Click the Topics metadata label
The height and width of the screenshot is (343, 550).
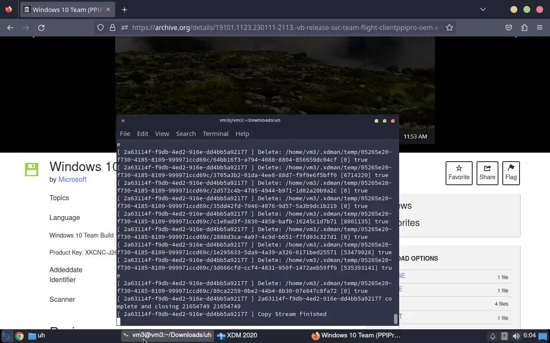pyautogui.click(x=59, y=198)
